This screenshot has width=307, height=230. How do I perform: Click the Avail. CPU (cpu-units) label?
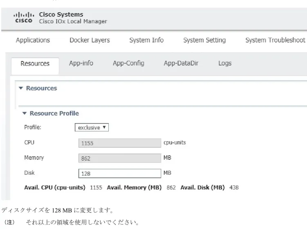click(55, 187)
